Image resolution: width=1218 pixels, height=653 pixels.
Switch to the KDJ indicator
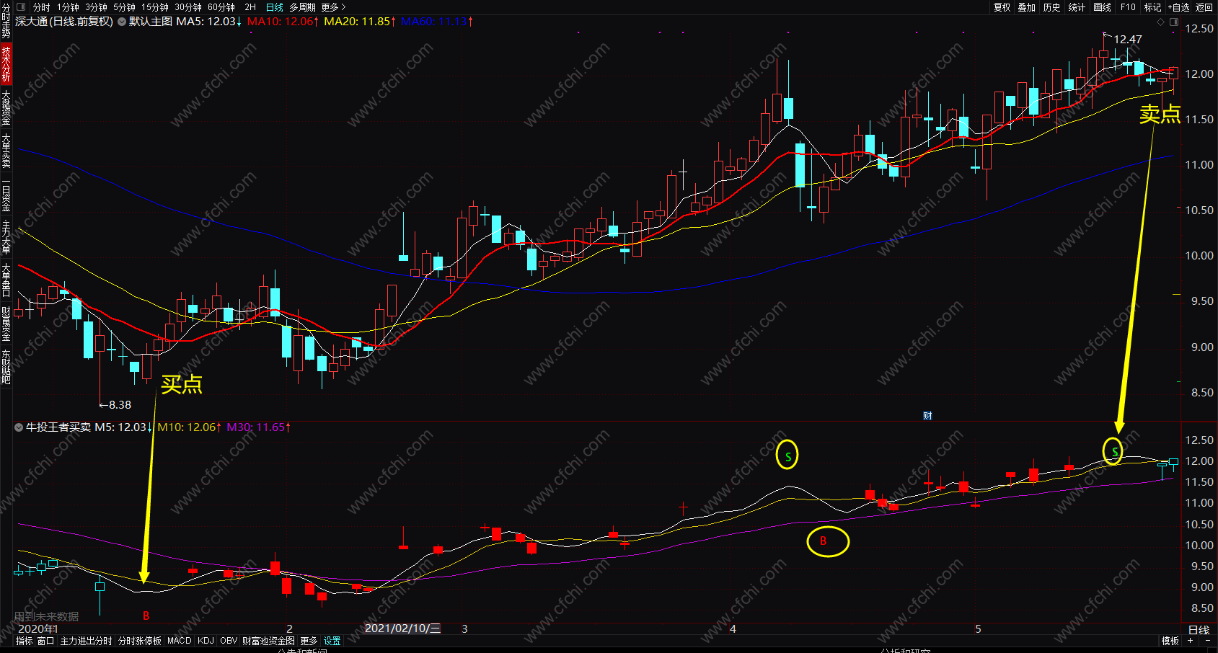(x=206, y=641)
